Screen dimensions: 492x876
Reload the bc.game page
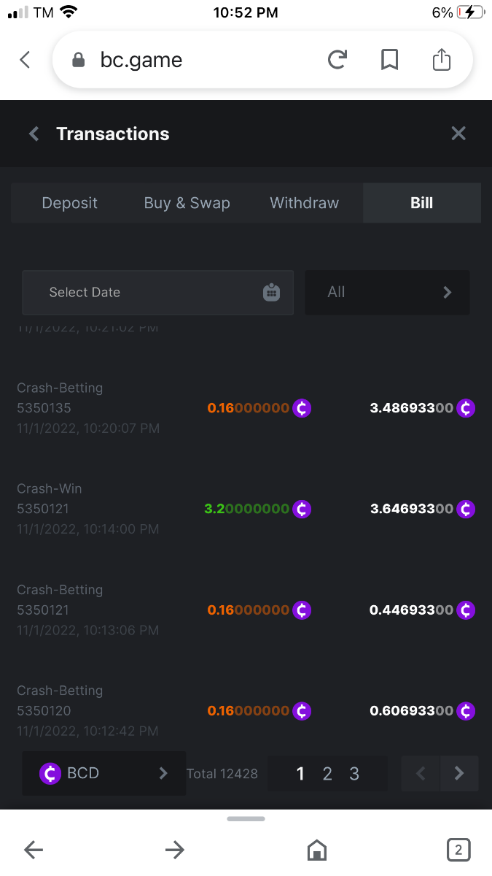[337, 60]
